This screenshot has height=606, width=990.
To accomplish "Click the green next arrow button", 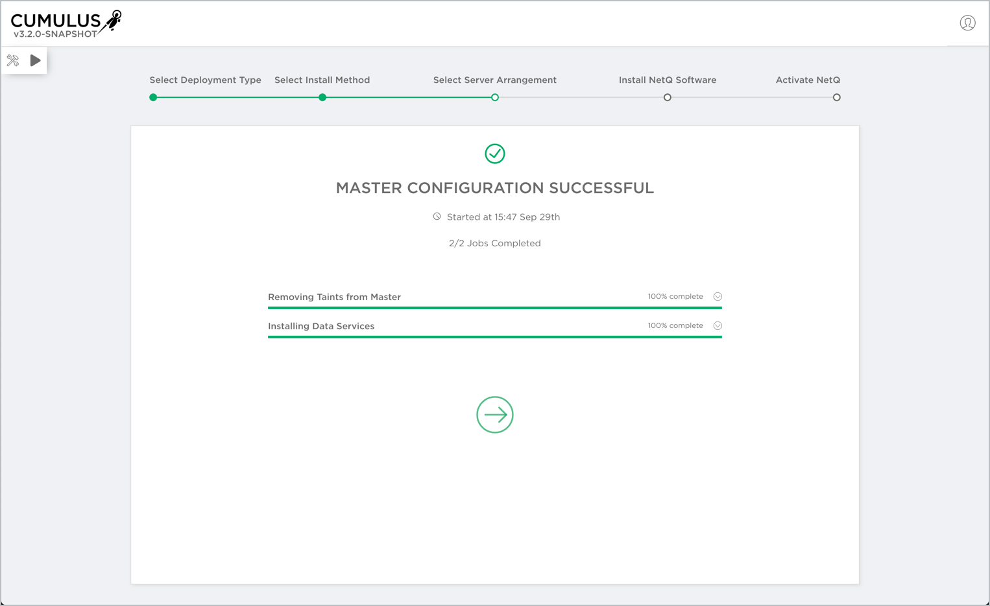I will 495,415.
